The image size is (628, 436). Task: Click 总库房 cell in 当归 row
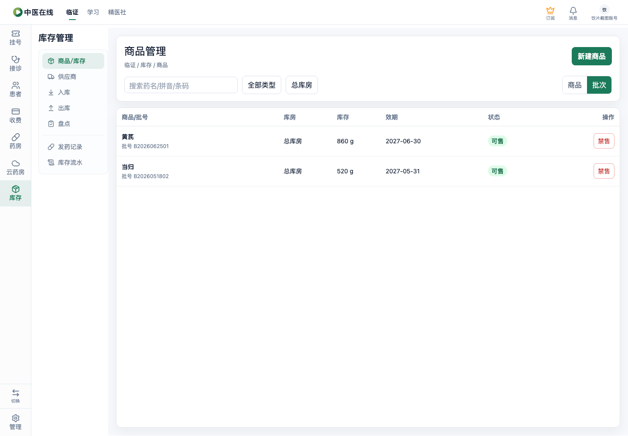click(293, 171)
